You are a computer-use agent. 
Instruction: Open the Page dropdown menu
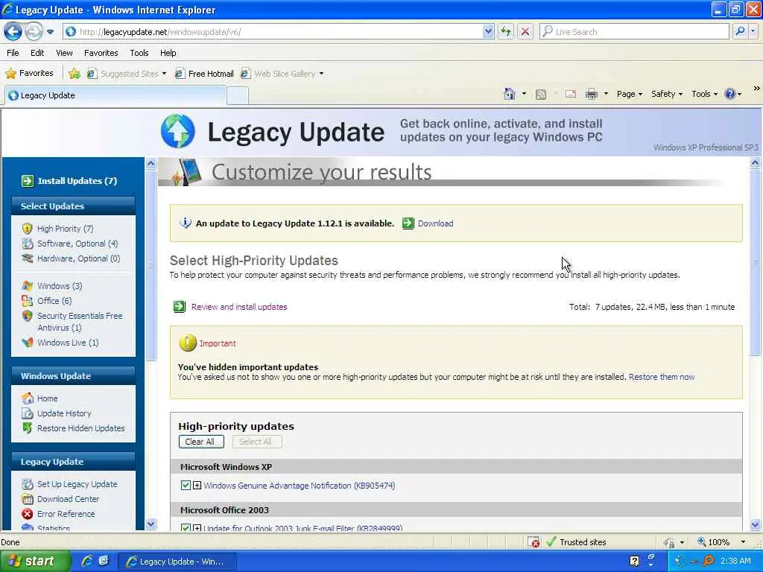point(629,94)
